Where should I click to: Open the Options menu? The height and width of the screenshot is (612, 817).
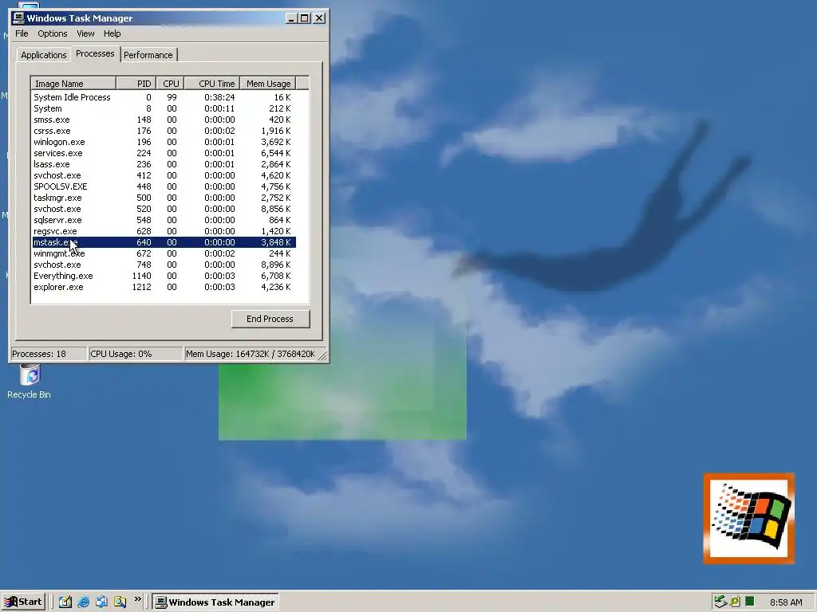[x=52, y=33]
